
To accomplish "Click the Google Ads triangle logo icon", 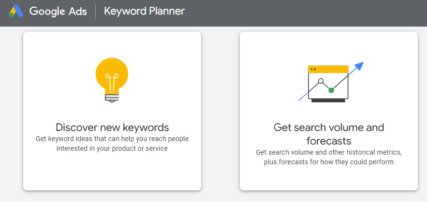I will click(16, 11).
